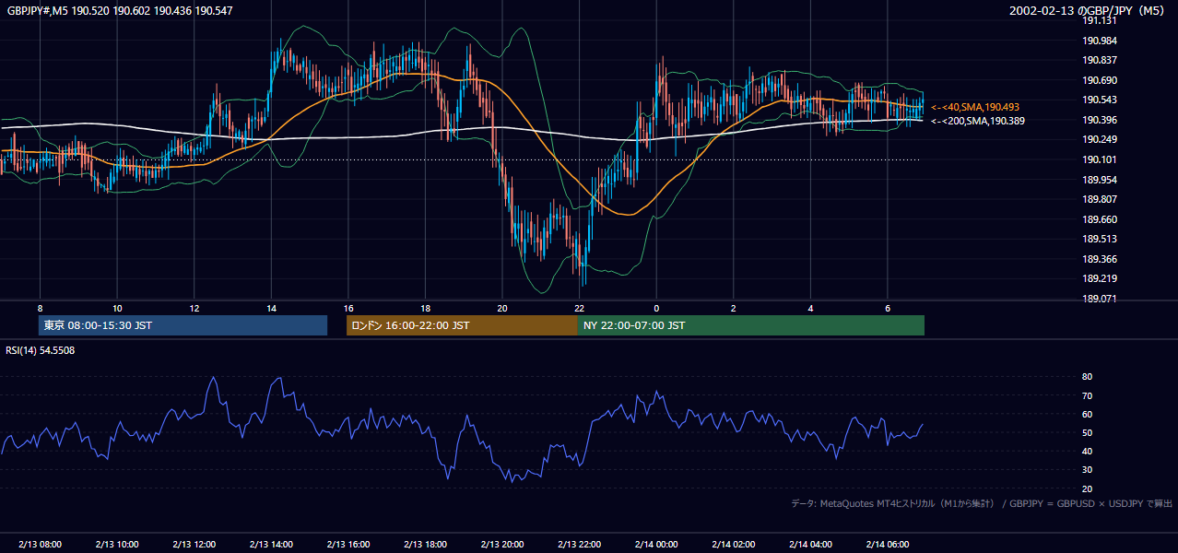Click the 2/14 02:00 bottom time label

tap(733, 545)
